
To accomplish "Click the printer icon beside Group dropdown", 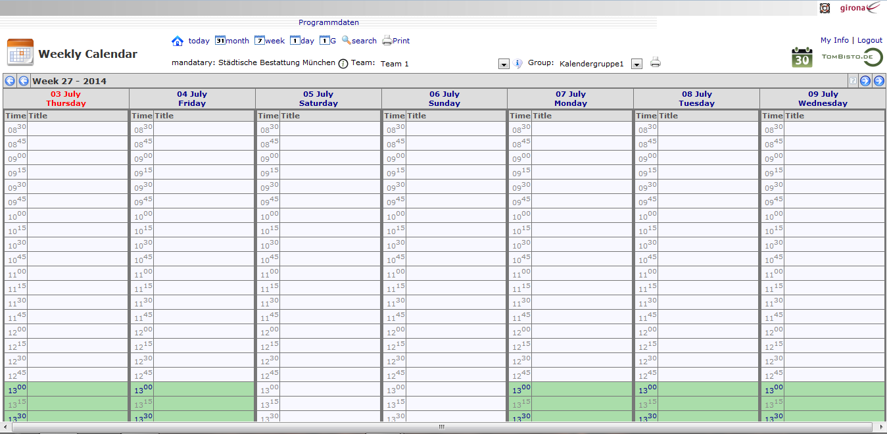I will (x=656, y=63).
